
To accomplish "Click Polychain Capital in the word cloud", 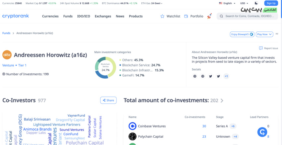I will [85, 142].
